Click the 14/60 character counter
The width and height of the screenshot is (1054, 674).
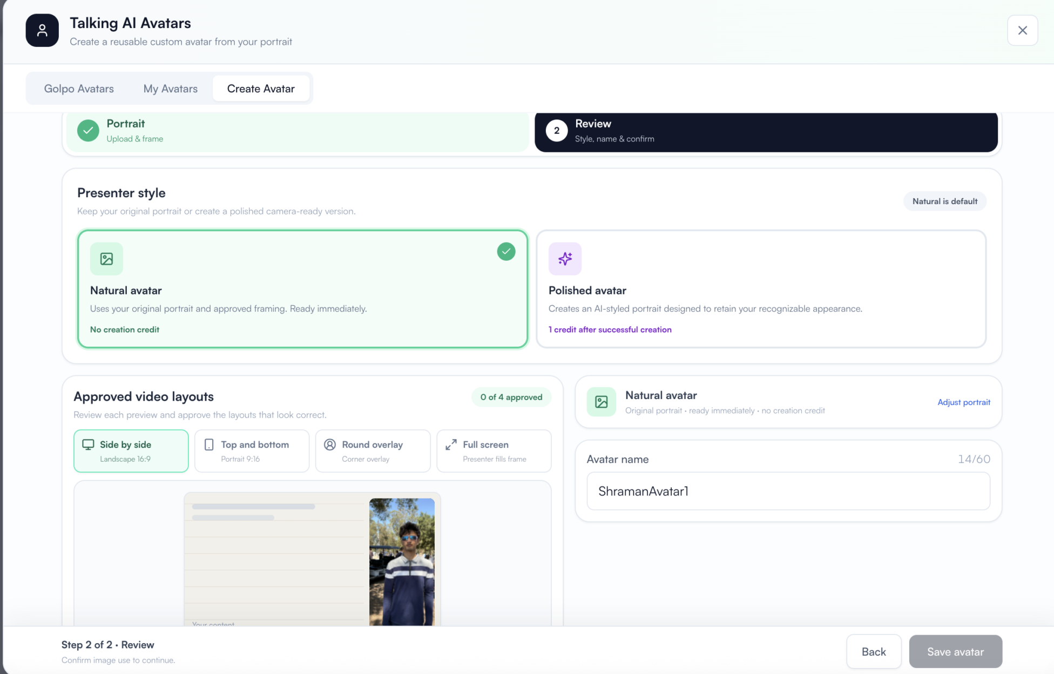(974, 459)
